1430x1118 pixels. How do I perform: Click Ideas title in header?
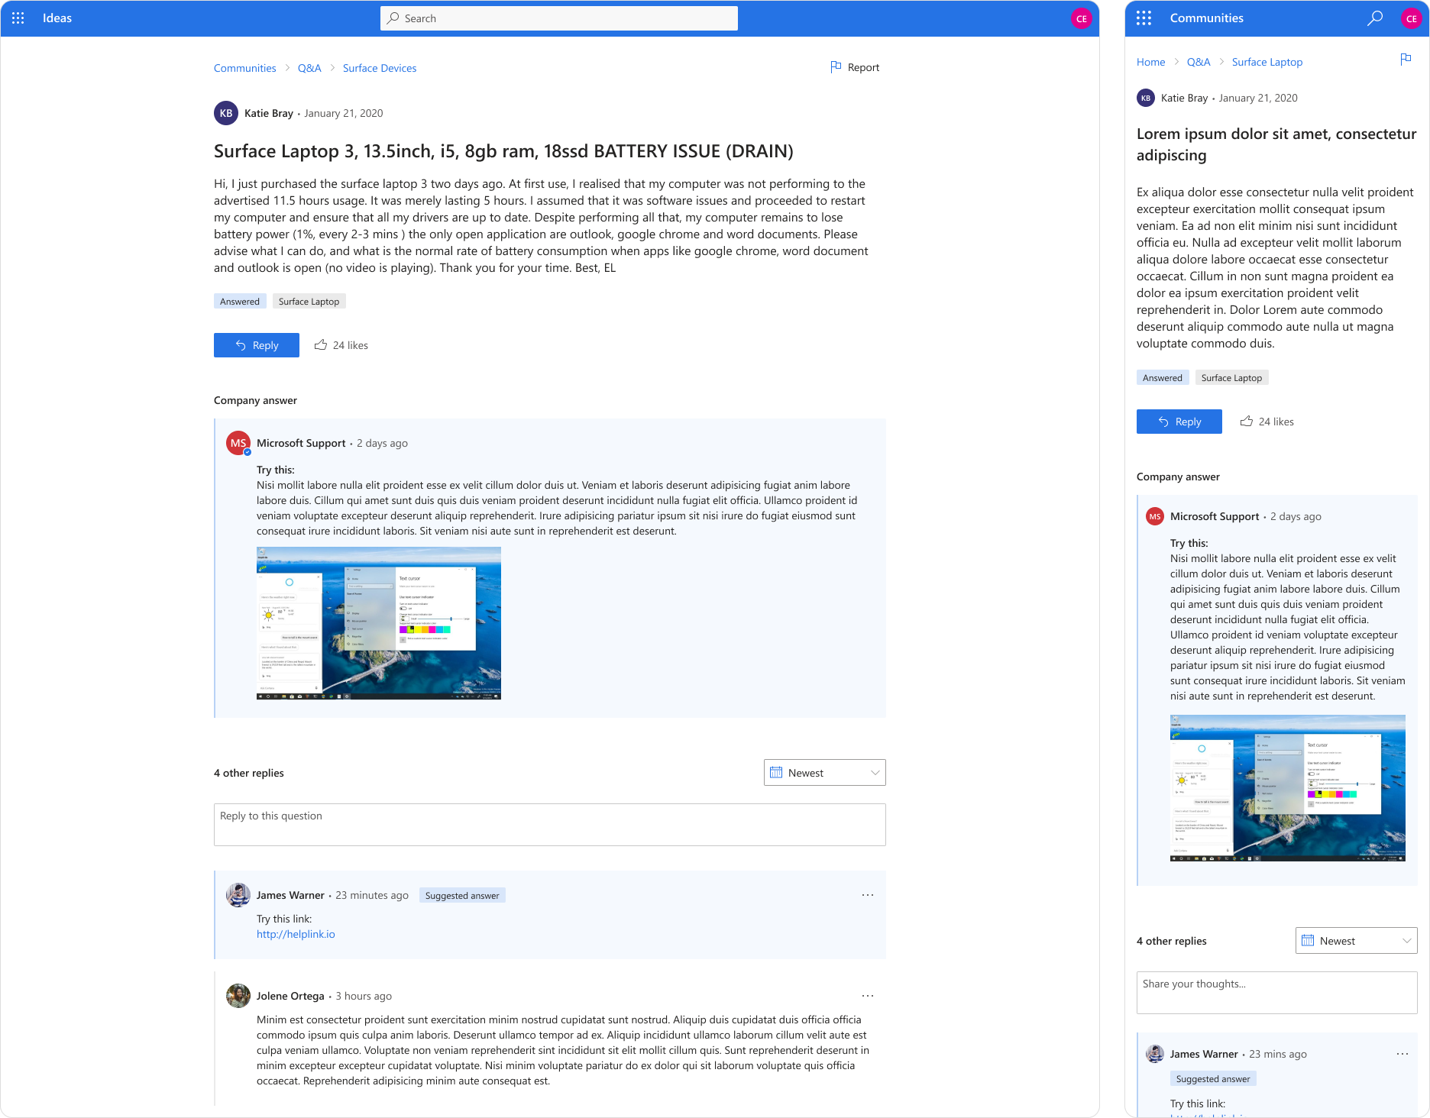[57, 18]
